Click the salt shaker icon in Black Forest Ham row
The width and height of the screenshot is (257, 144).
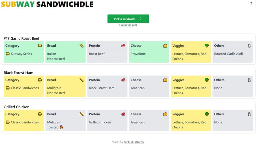click(x=249, y=80)
